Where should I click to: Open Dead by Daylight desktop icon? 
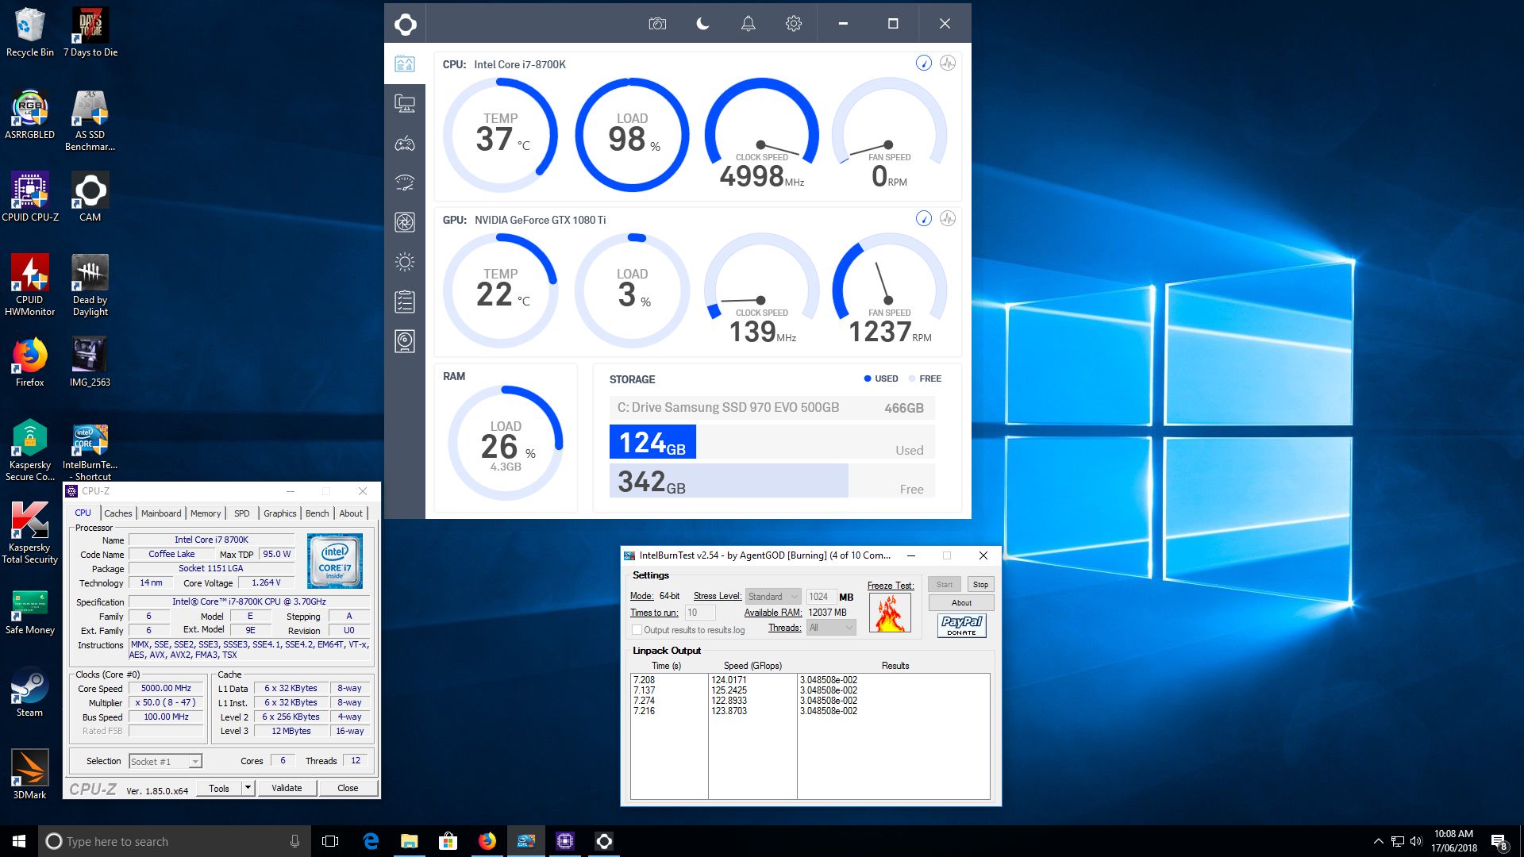pyautogui.click(x=90, y=286)
